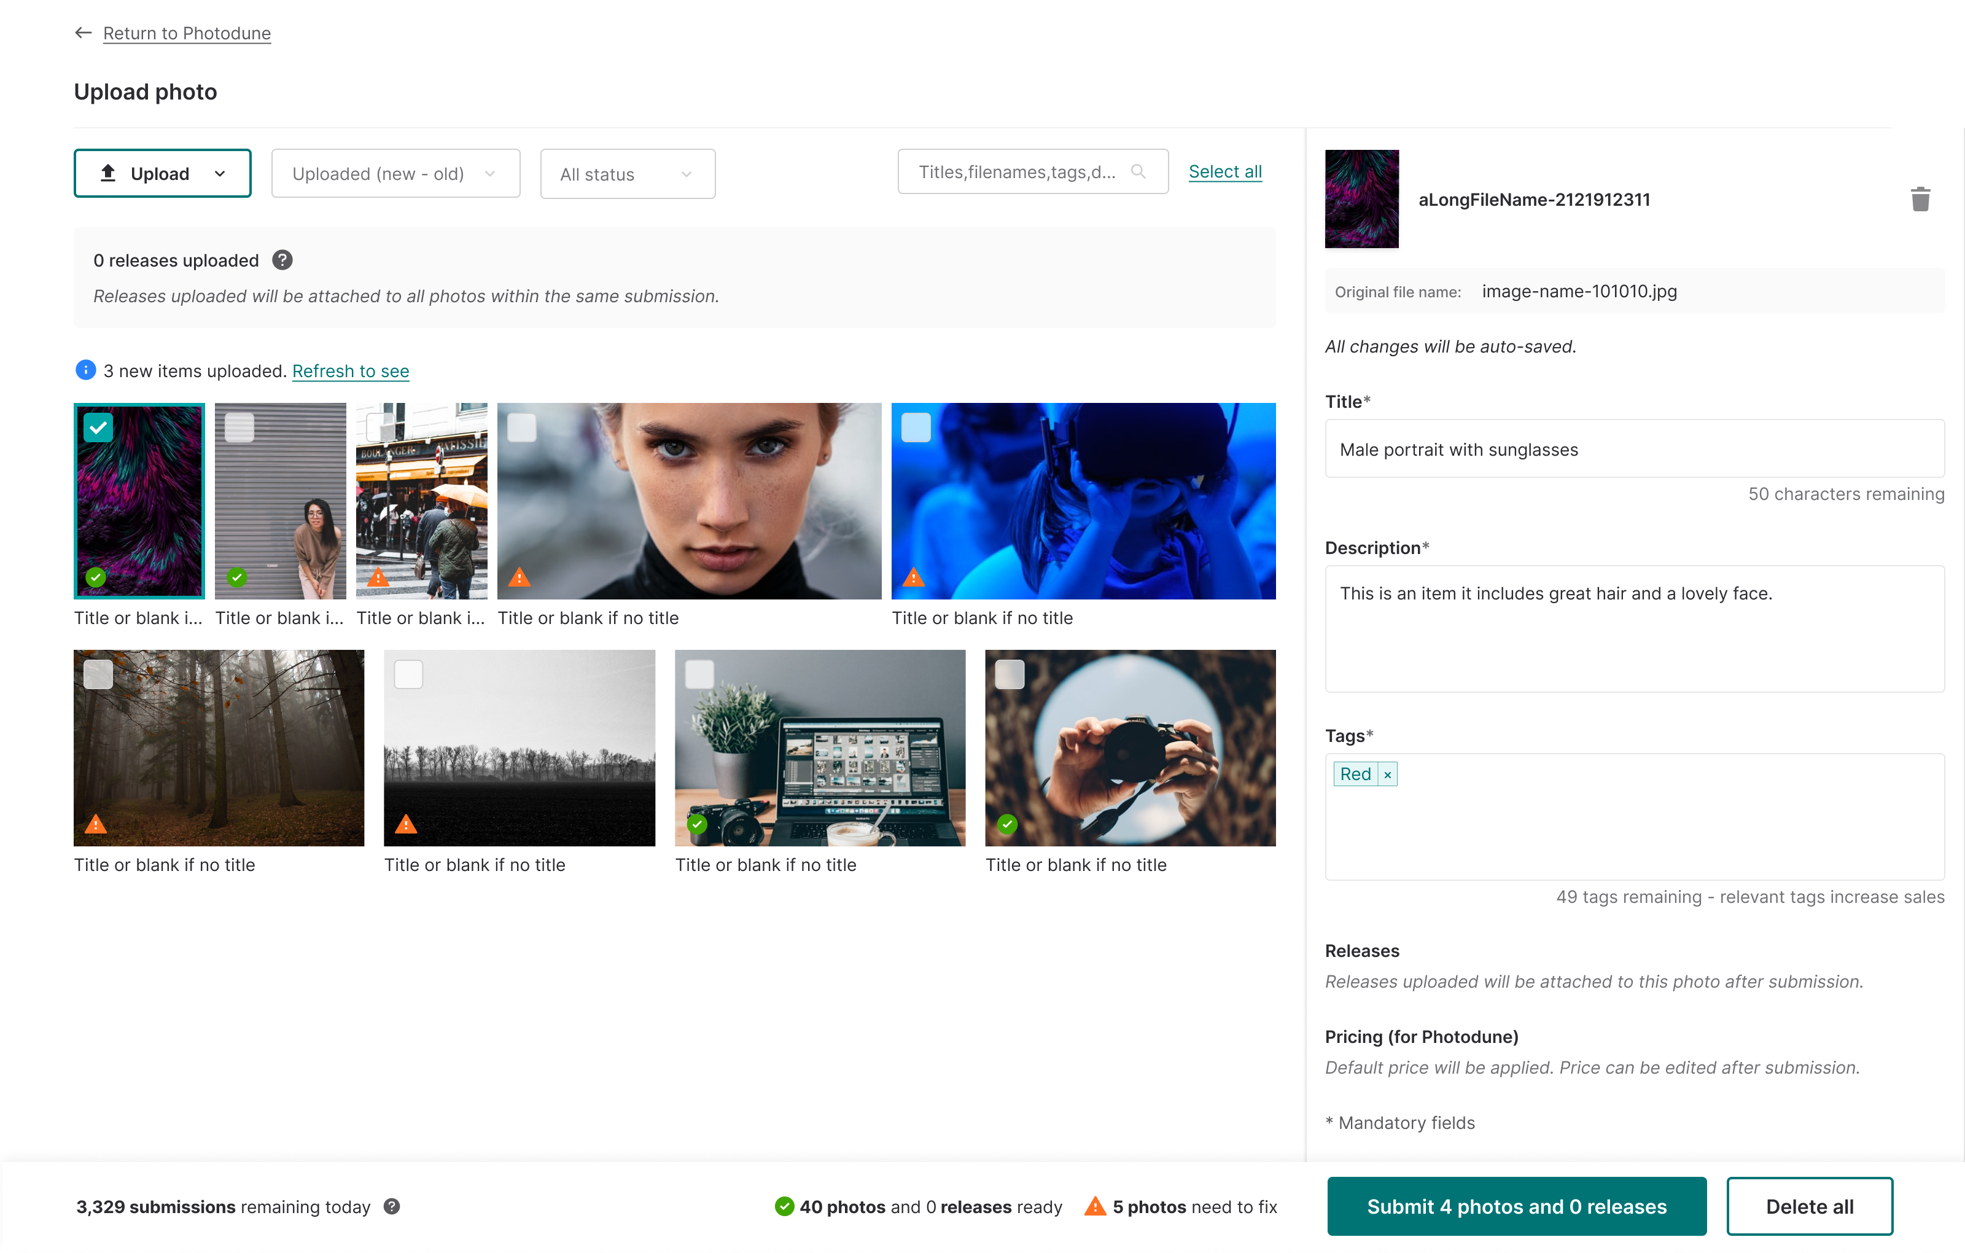Image resolution: width=1965 pixels, height=1253 pixels.
Task: Uncheck the selected abstract purple photo
Action: (x=99, y=426)
